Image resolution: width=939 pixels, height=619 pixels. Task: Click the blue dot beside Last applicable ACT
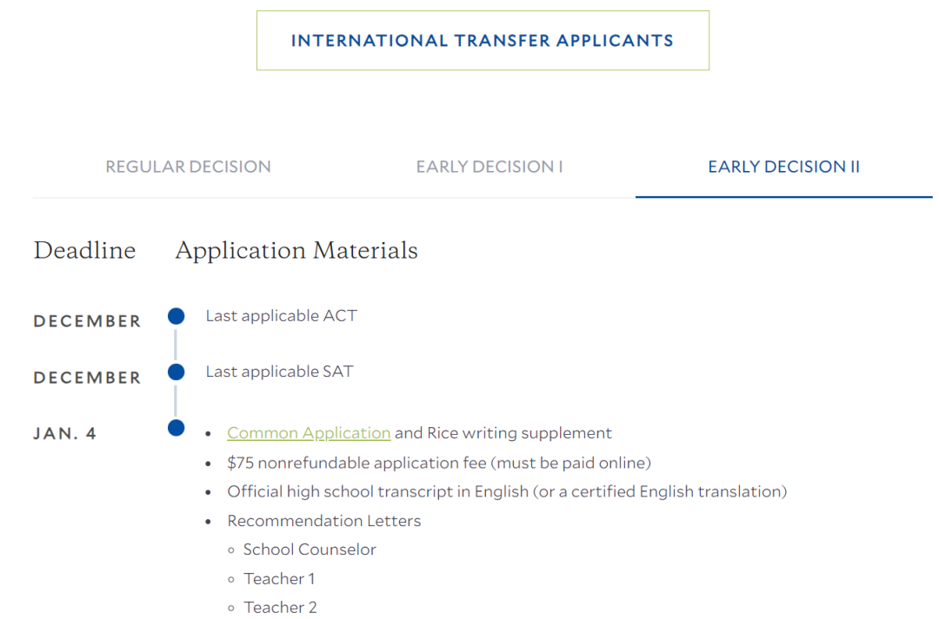click(x=176, y=316)
